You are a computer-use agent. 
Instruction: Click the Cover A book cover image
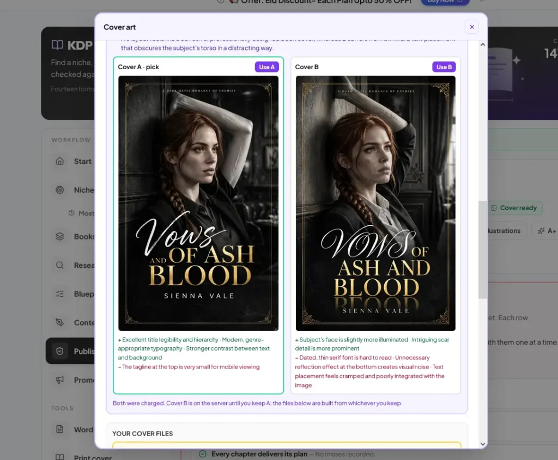pos(198,204)
